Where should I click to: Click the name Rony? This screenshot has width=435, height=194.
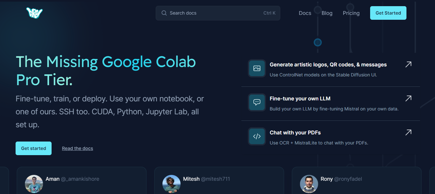point(327,179)
